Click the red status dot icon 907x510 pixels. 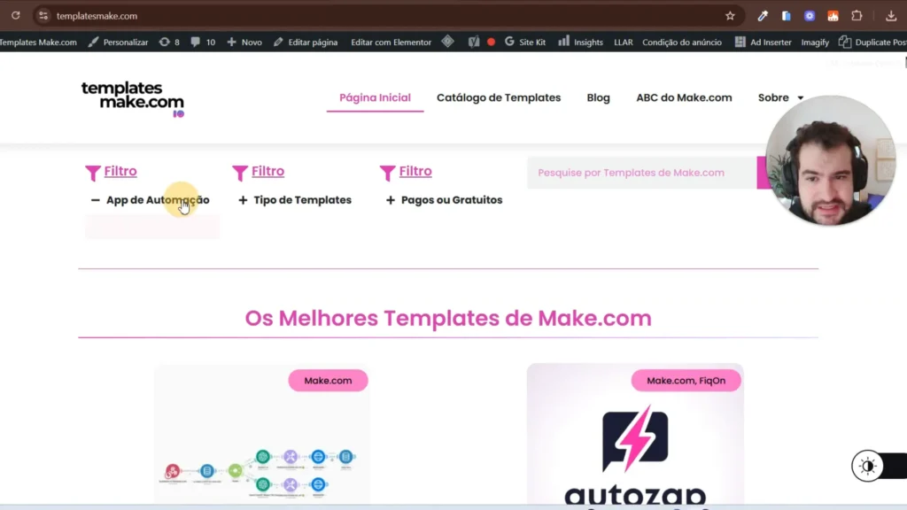point(491,42)
